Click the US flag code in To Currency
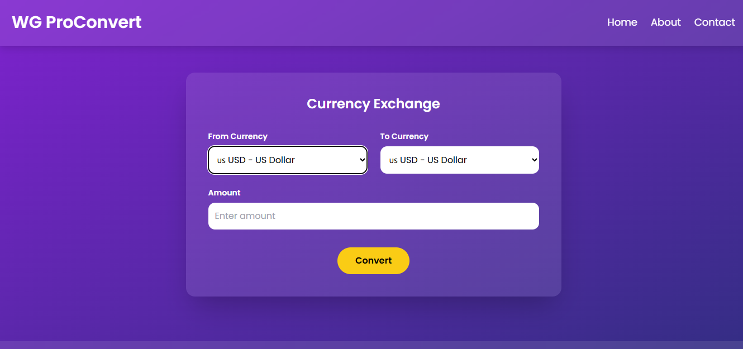 pyautogui.click(x=393, y=161)
